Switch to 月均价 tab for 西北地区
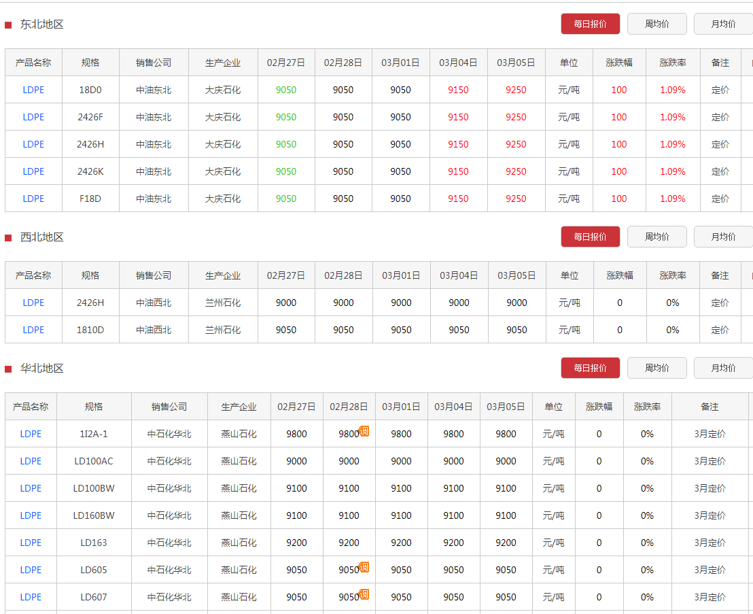The width and height of the screenshot is (753, 614). coord(722,237)
